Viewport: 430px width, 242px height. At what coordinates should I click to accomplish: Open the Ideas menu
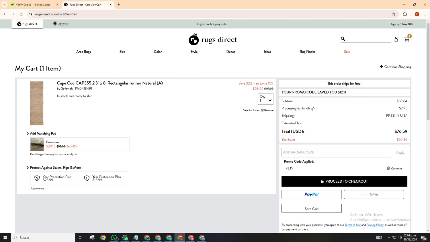point(267,52)
